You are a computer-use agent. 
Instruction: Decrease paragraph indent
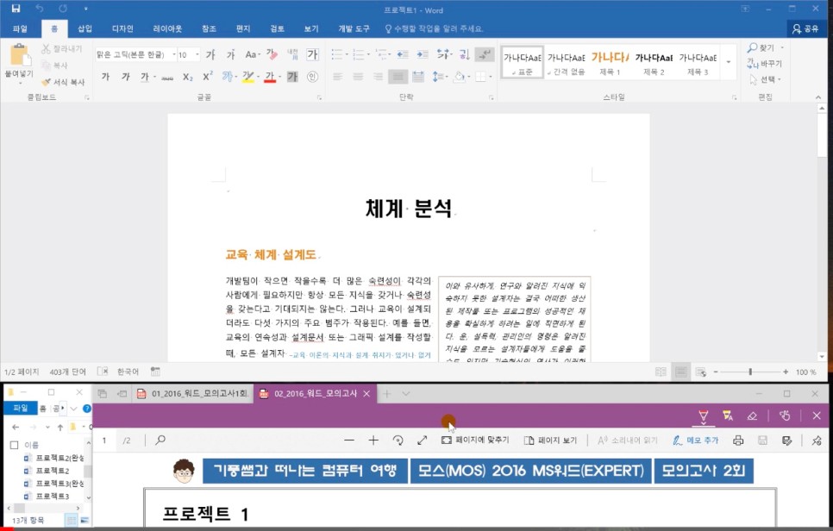click(403, 54)
